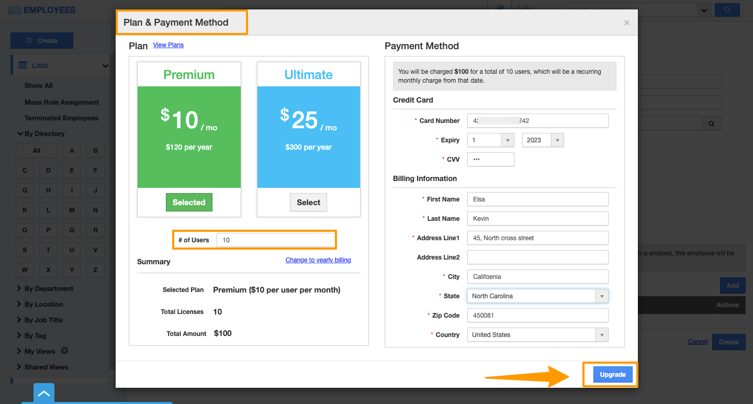Click the Address Line2 empty field
Image resolution: width=753 pixels, height=404 pixels.
537,257
